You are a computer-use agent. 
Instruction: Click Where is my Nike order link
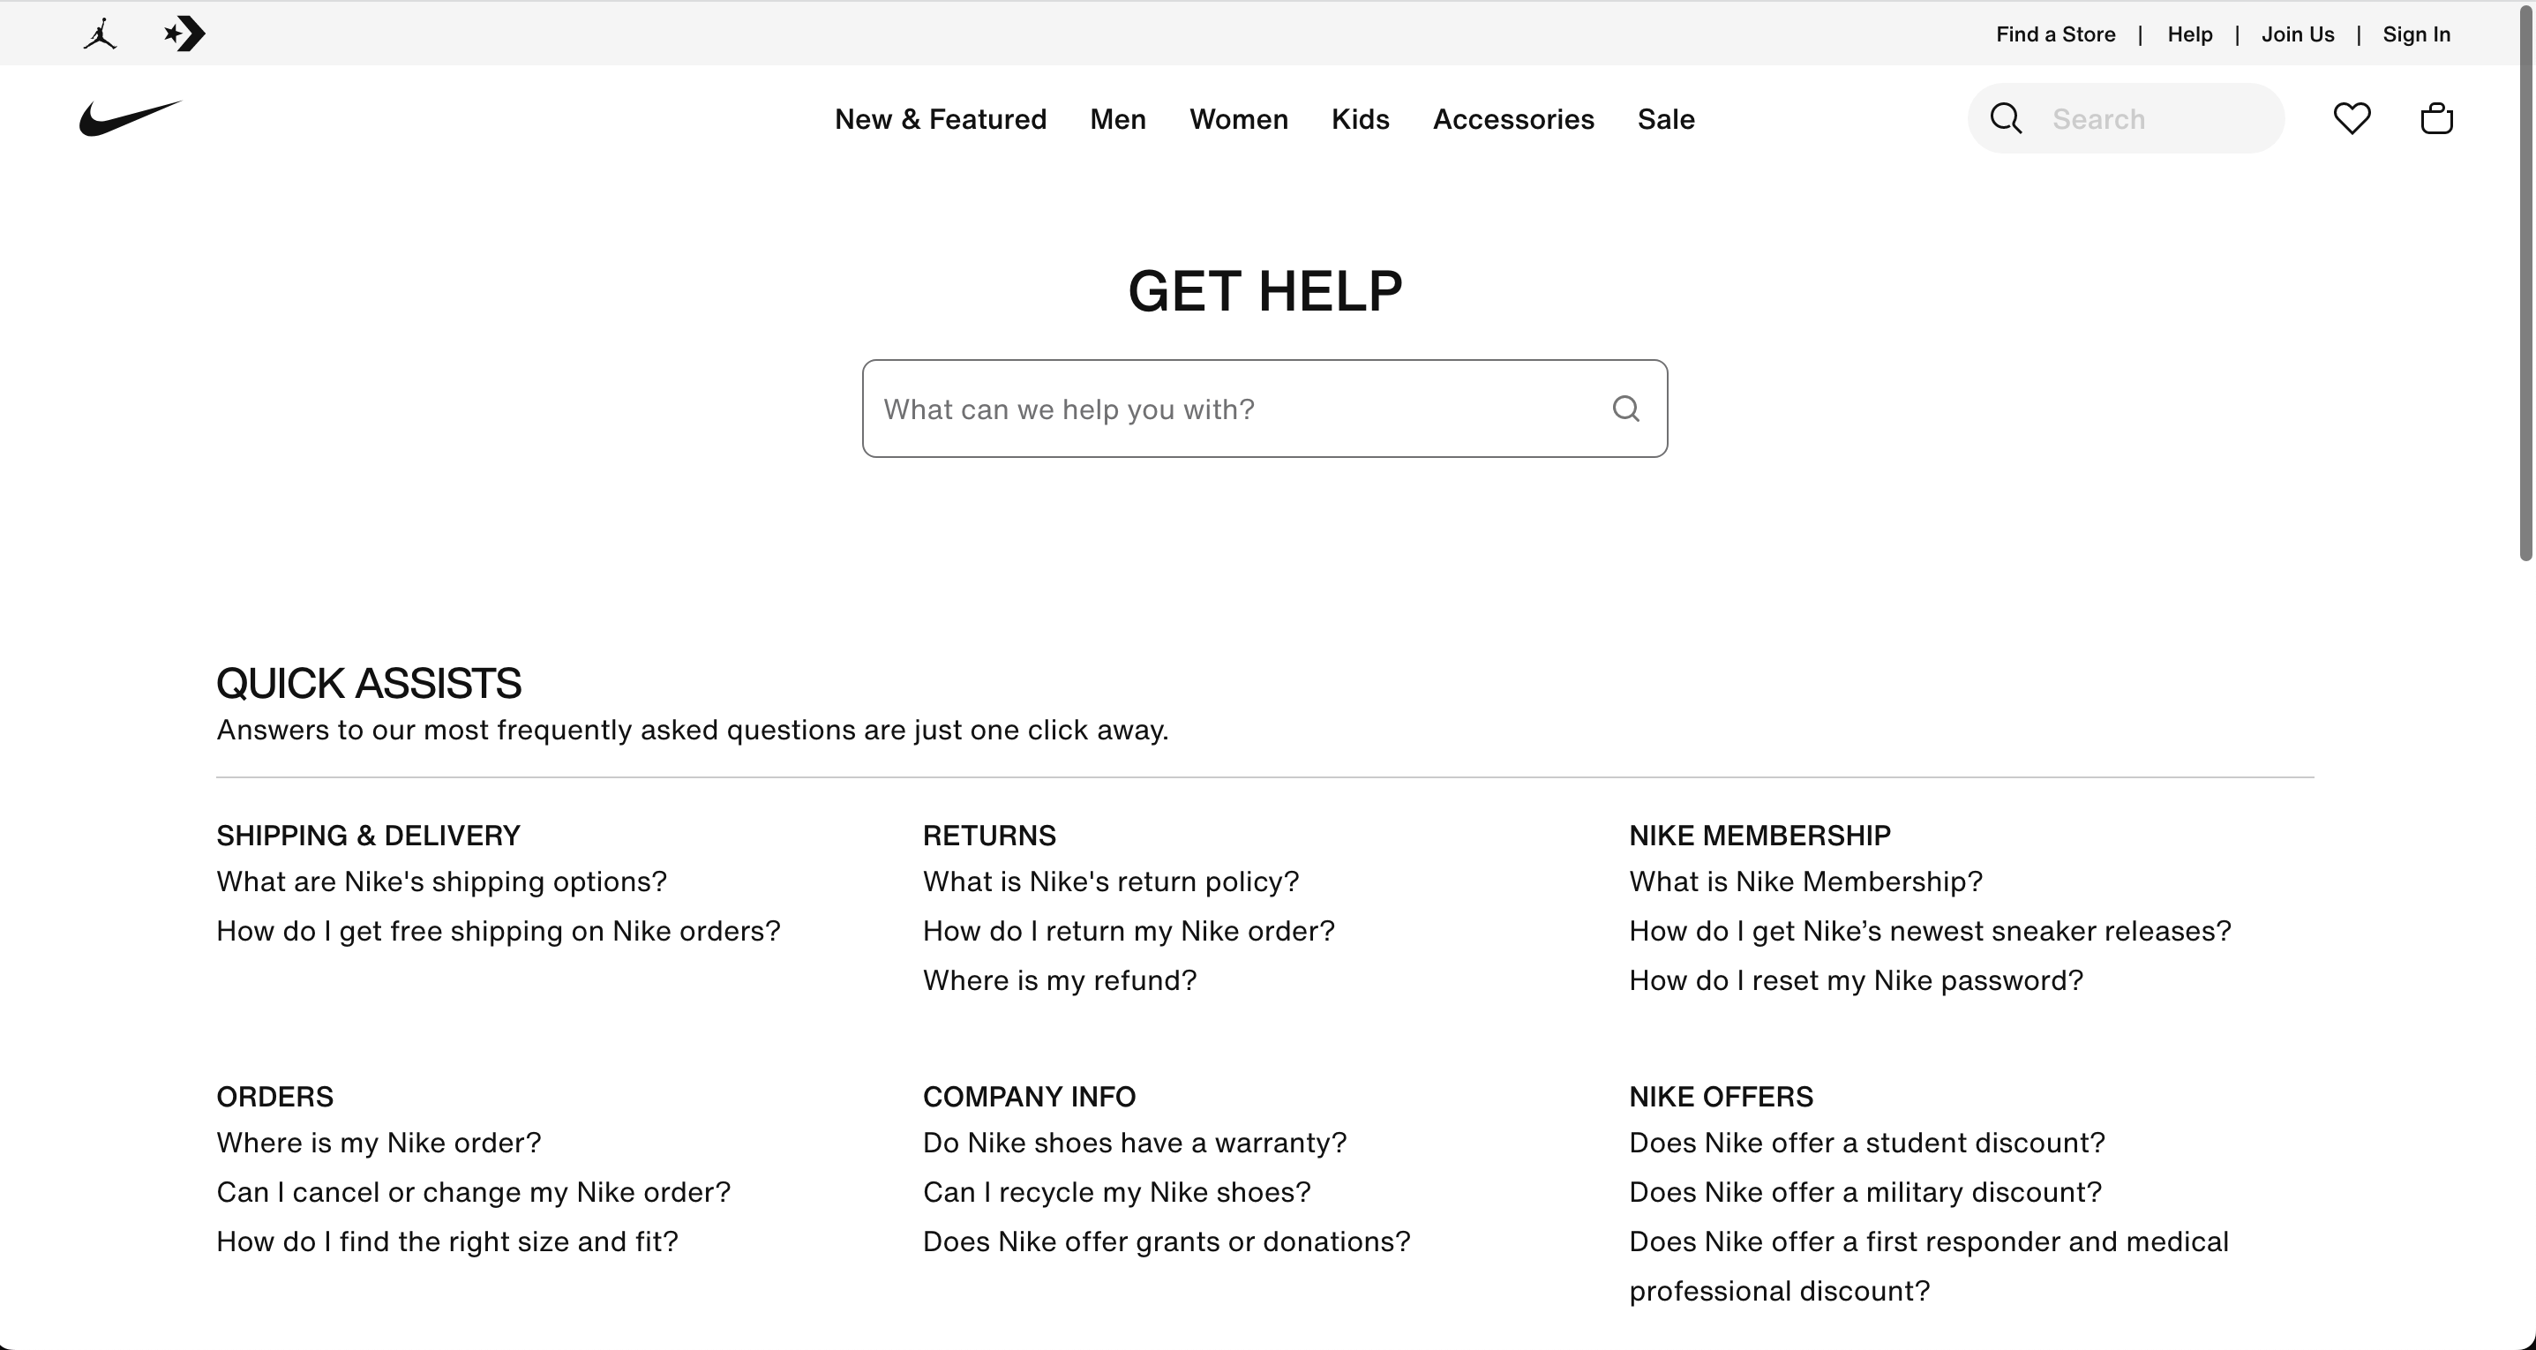378,1142
